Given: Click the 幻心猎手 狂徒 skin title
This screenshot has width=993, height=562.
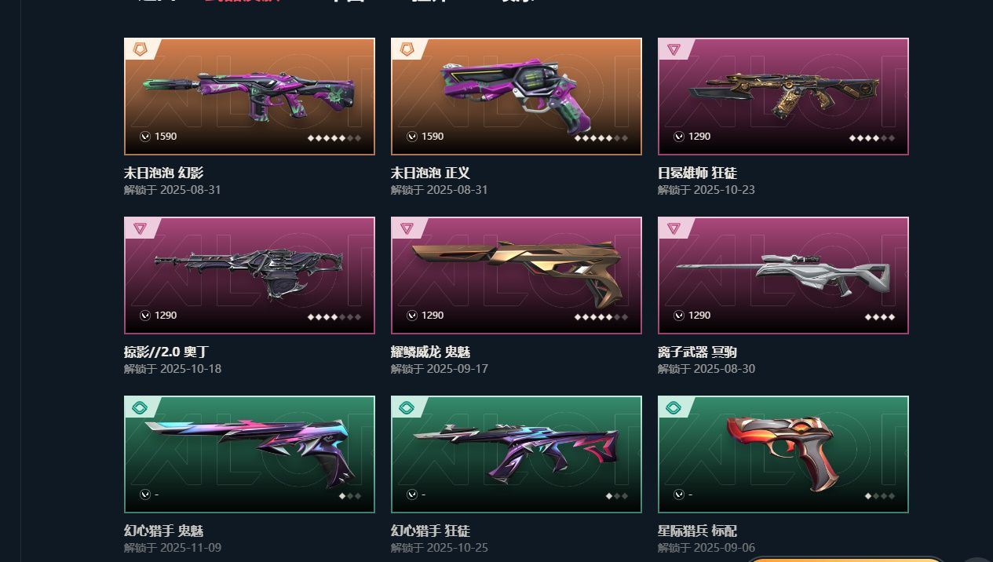Looking at the screenshot, I should tap(430, 531).
